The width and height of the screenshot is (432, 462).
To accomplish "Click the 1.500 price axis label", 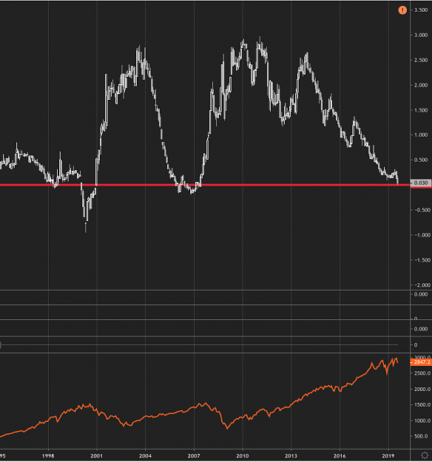I will coord(421,110).
